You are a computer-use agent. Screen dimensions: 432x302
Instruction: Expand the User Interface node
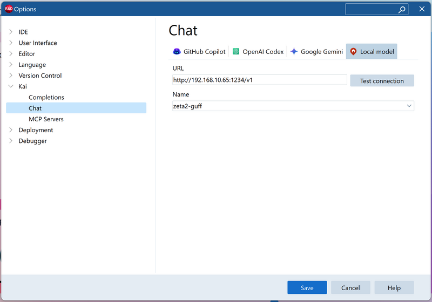pyautogui.click(x=10, y=43)
